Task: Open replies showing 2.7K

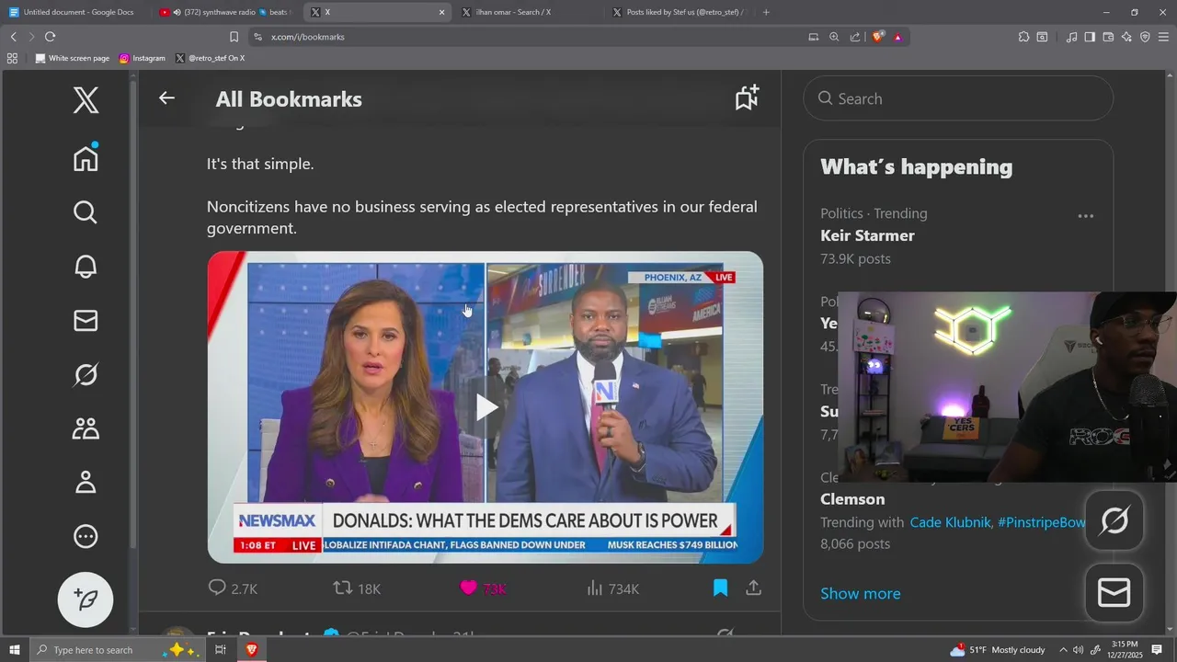Action: (x=233, y=588)
